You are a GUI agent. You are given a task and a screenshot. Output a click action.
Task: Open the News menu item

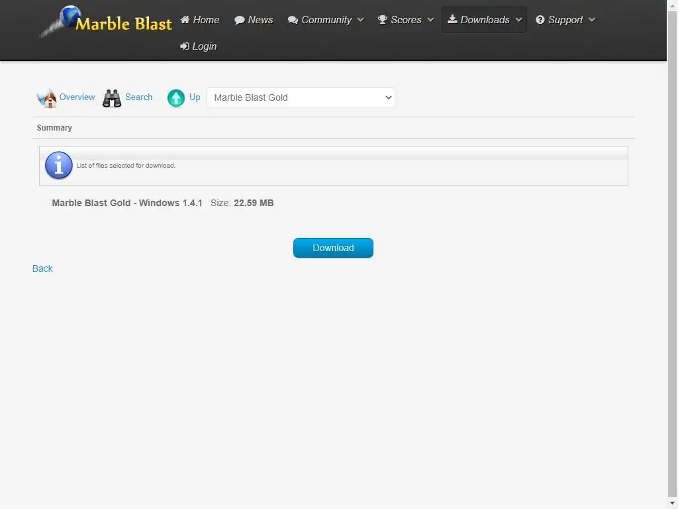[254, 20]
